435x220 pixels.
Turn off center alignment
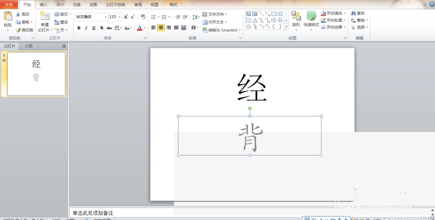click(x=161, y=27)
